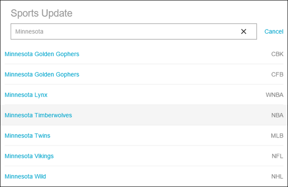Clear the search text with the X icon
Image resolution: width=288 pixels, height=187 pixels.
tap(243, 31)
